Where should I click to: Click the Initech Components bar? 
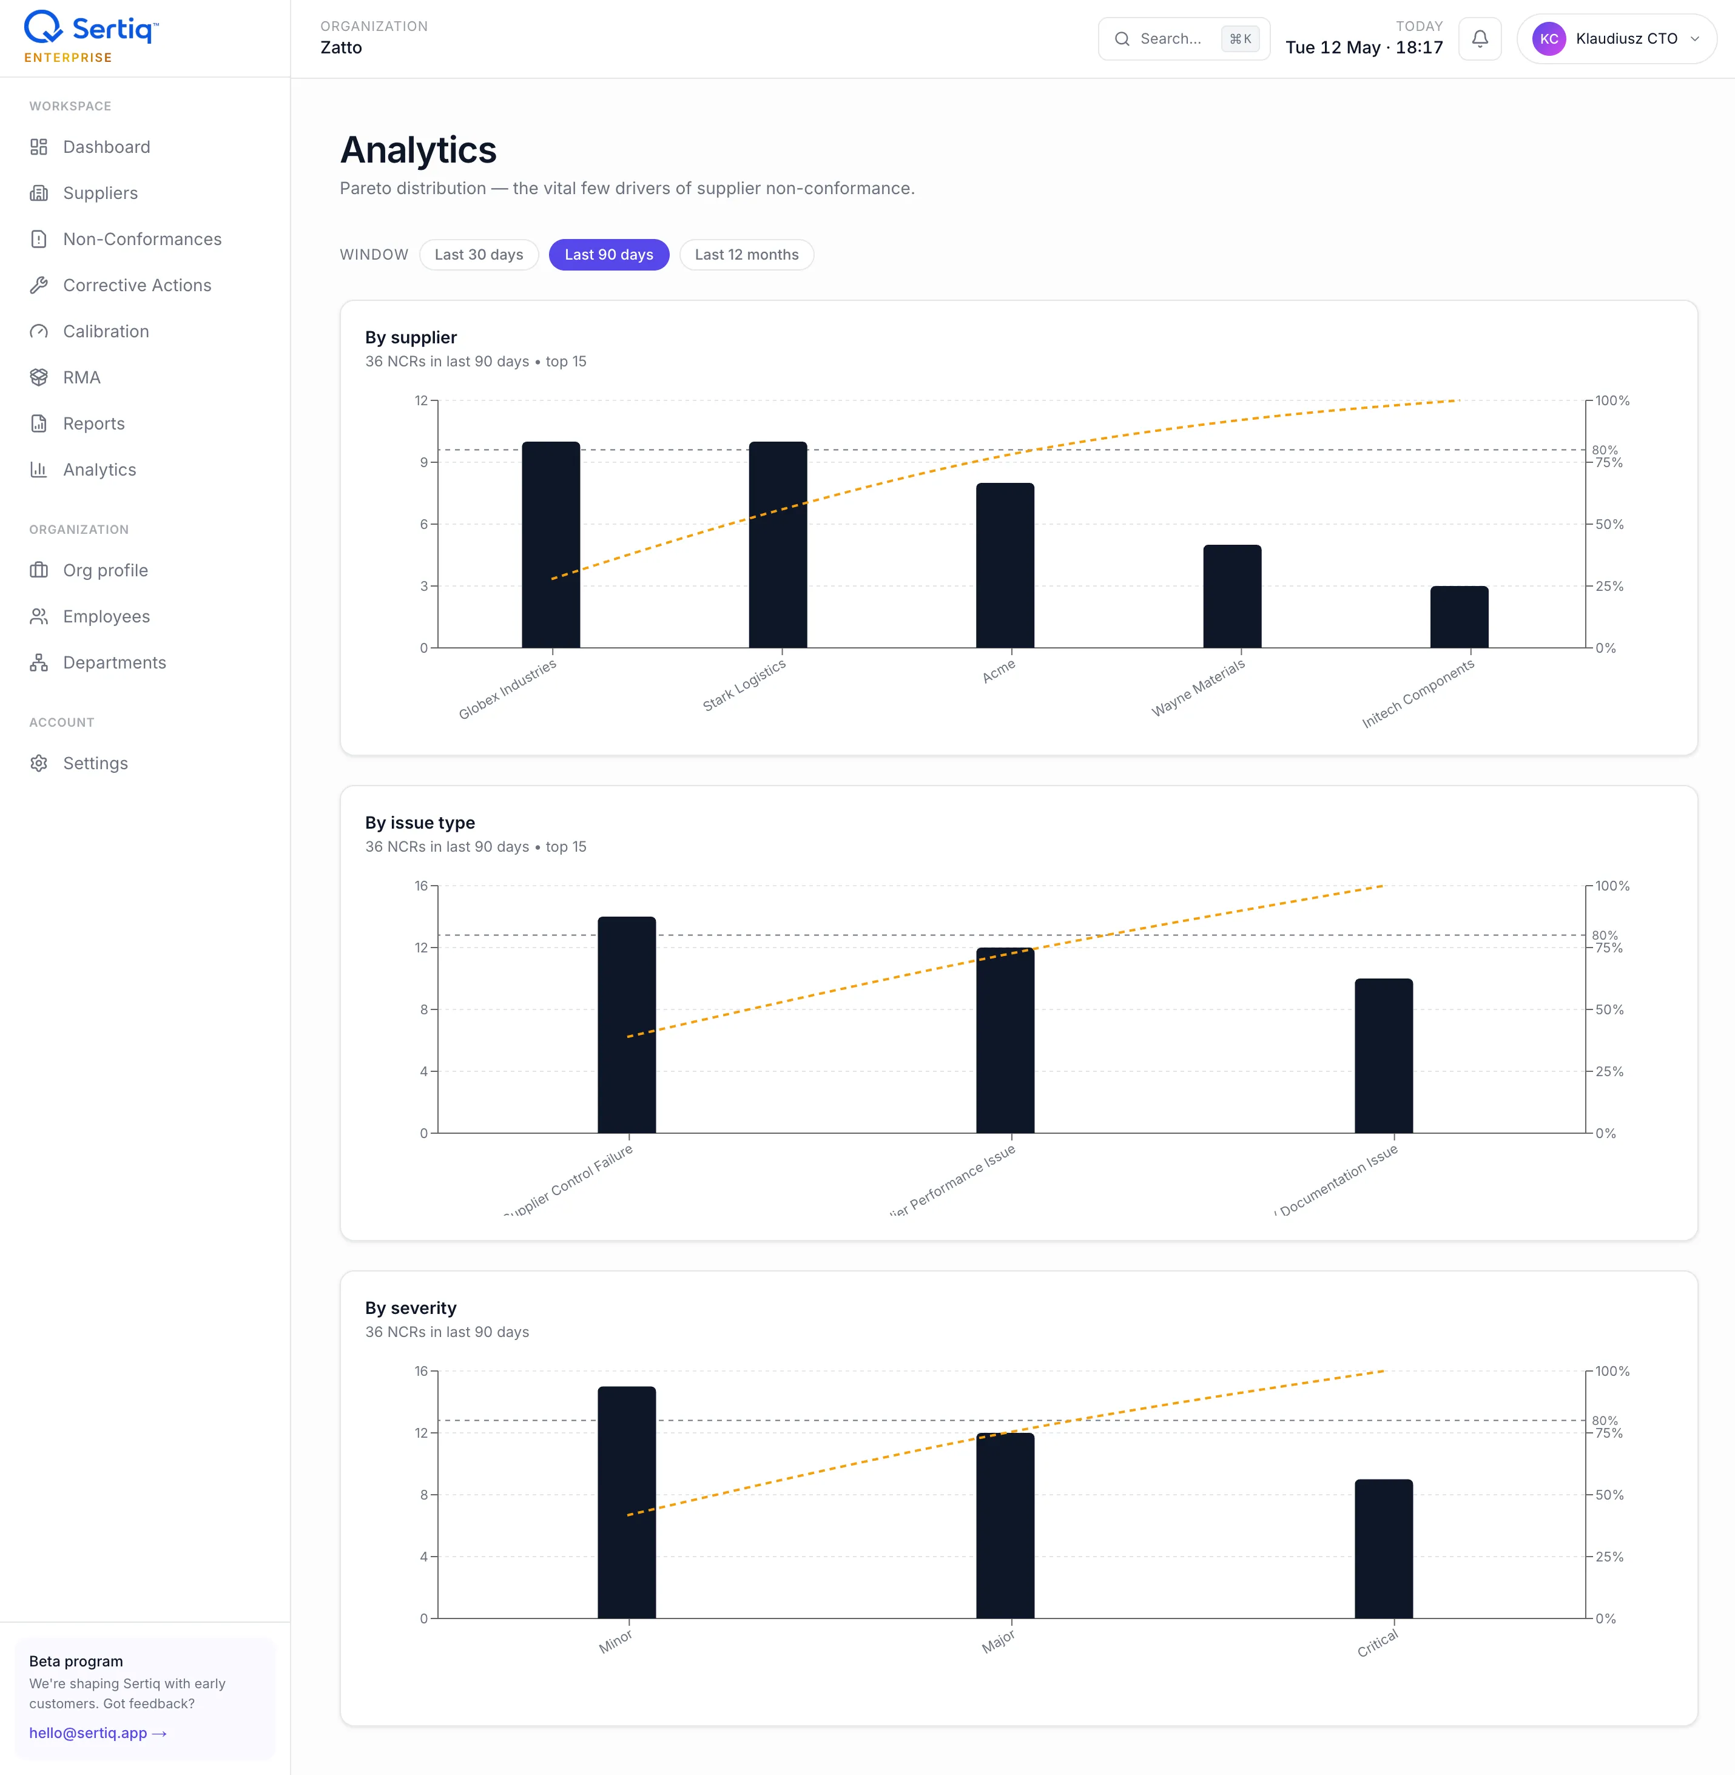click(1460, 617)
